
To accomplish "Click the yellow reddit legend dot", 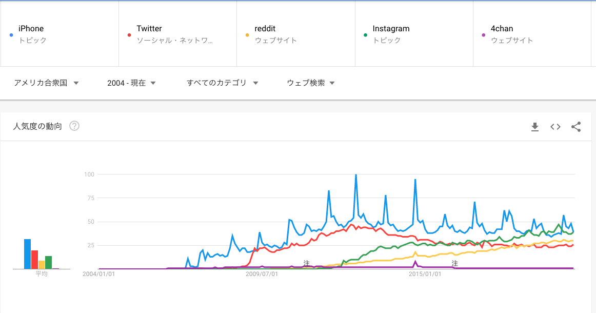I will (247, 35).
